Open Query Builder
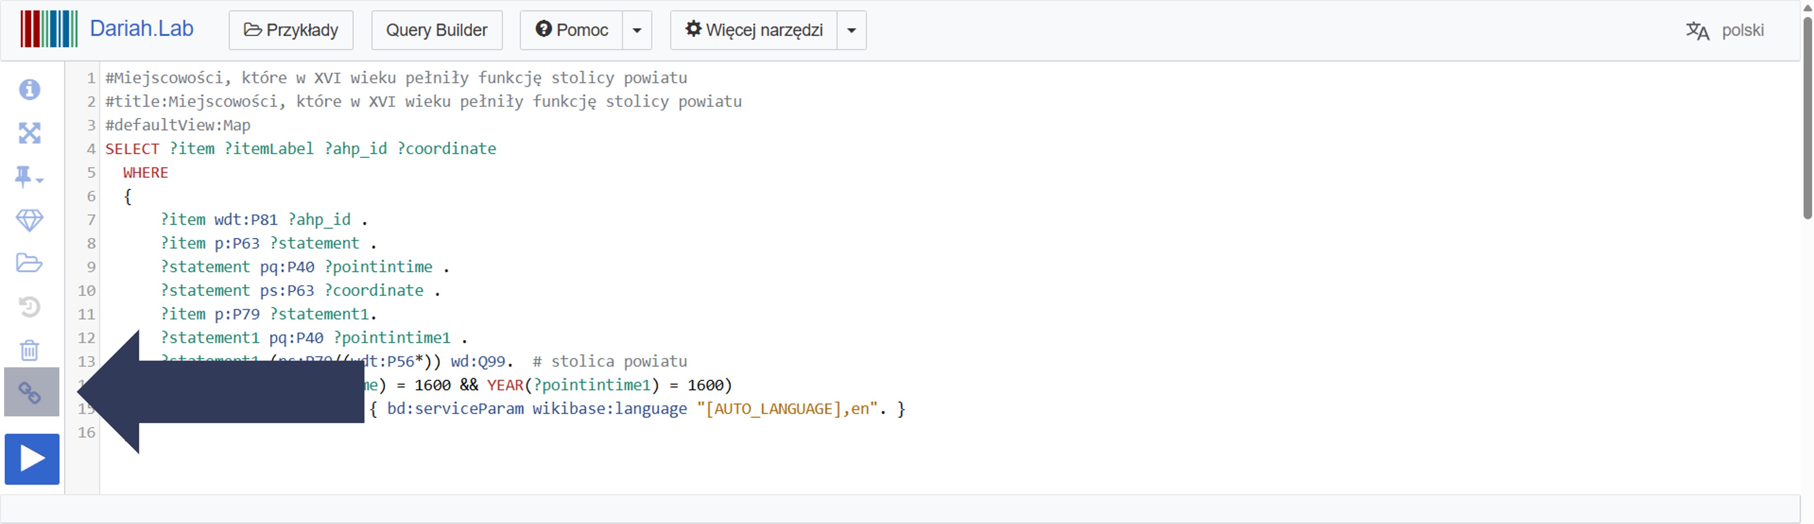Image resolution: width=1814 pixels, height=524 pixels. pos(437,30)
